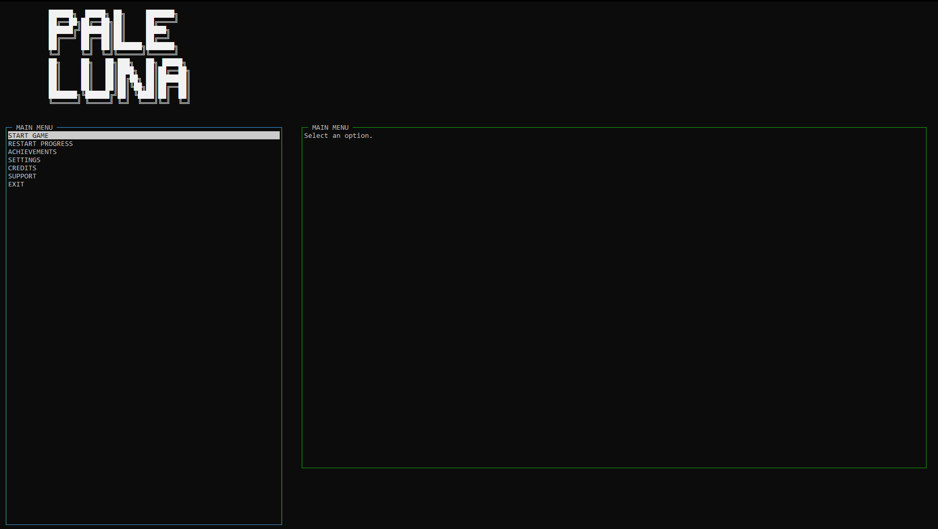Image resolution: width=938 pixels, height=529 pixels.
Task: Click the PALE word in the logo
Action: tap(113, 32)
